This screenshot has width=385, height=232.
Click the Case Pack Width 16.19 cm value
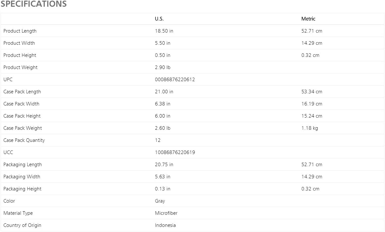[312, 104]
